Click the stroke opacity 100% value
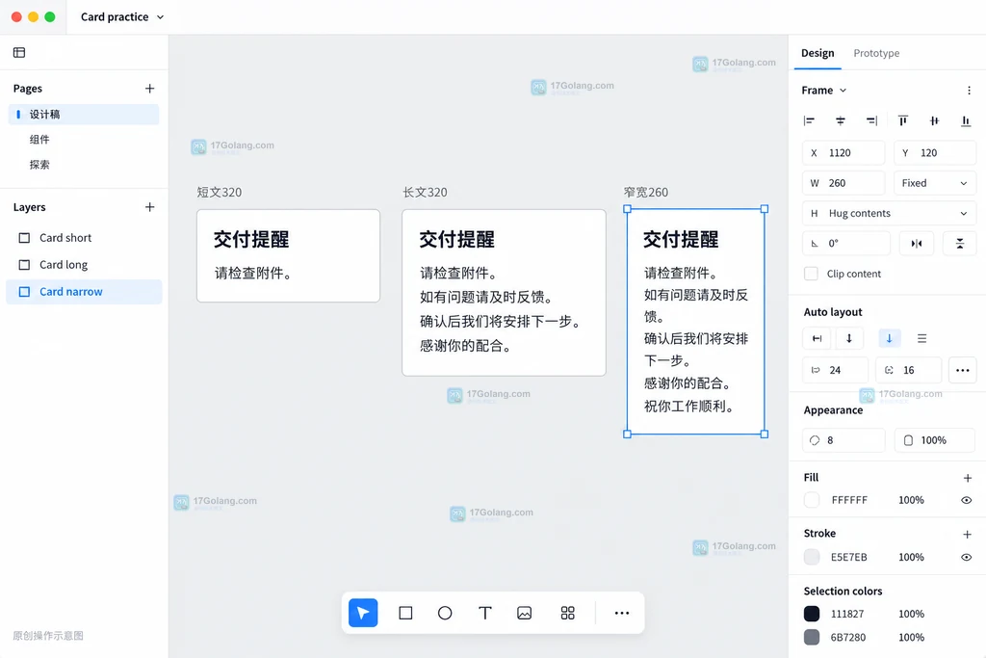The width and height of the screenshot is (986, 658). 911,558
